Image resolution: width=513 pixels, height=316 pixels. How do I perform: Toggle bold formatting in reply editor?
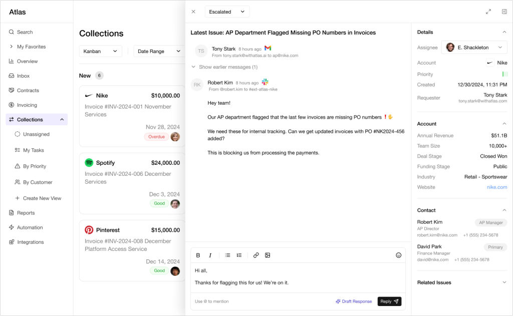click(x=198, y=255)
